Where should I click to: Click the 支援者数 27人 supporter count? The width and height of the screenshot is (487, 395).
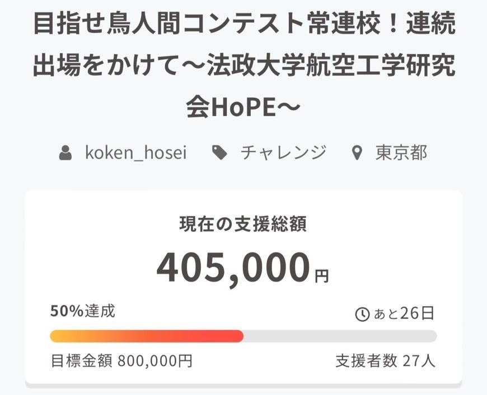point(385,360)
